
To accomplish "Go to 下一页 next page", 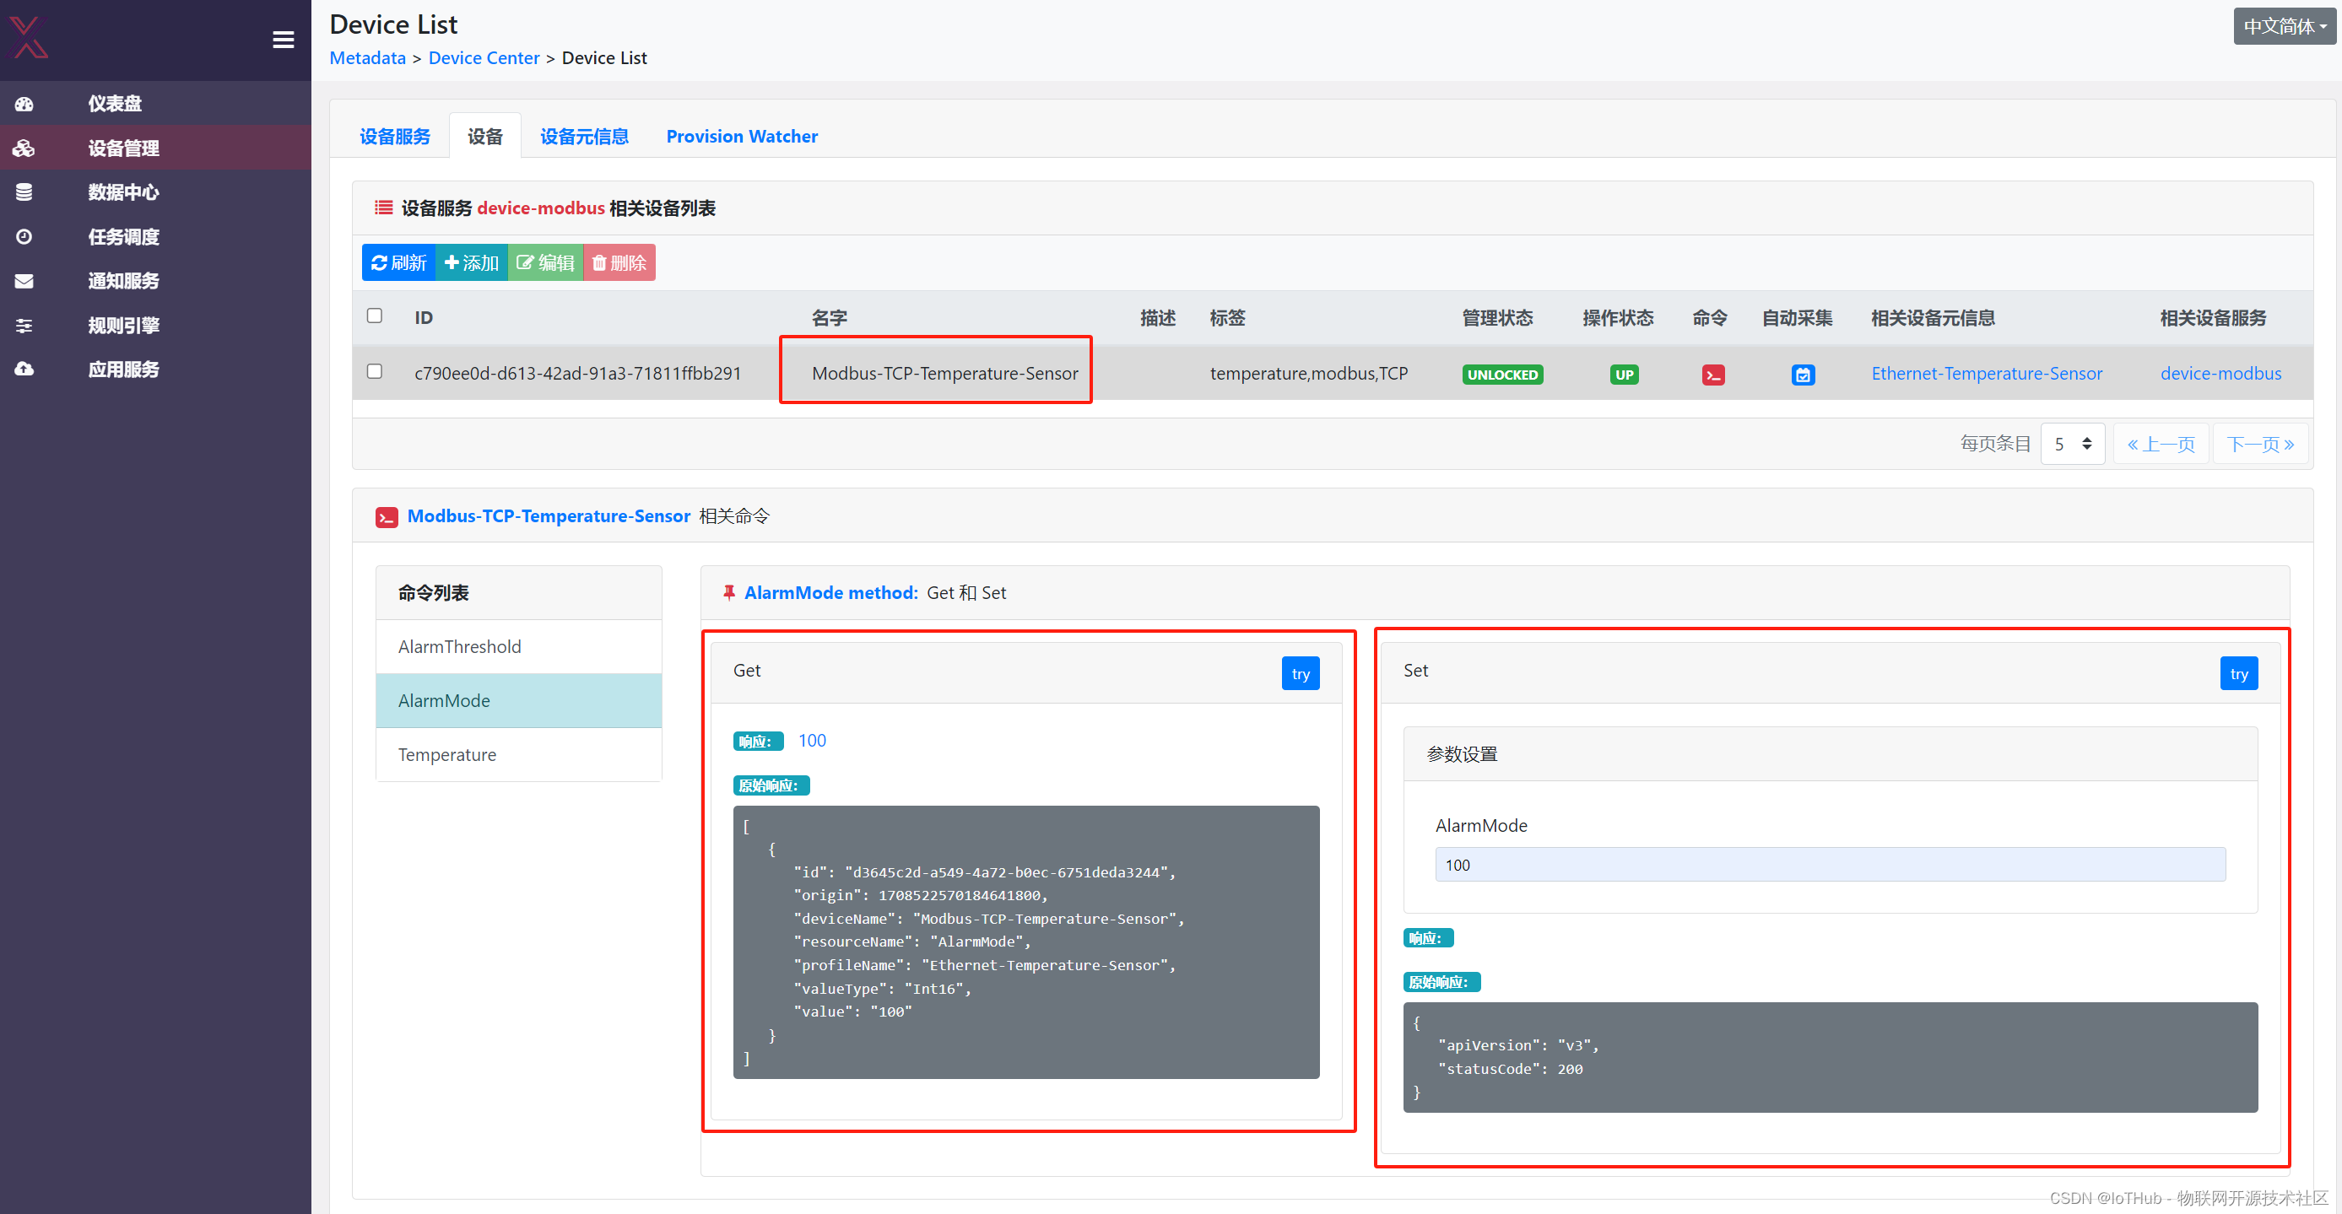I will pyautogui.click(x=2260, y=444).
